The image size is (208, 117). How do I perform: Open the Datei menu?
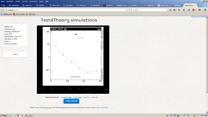[x=3, y=1]
